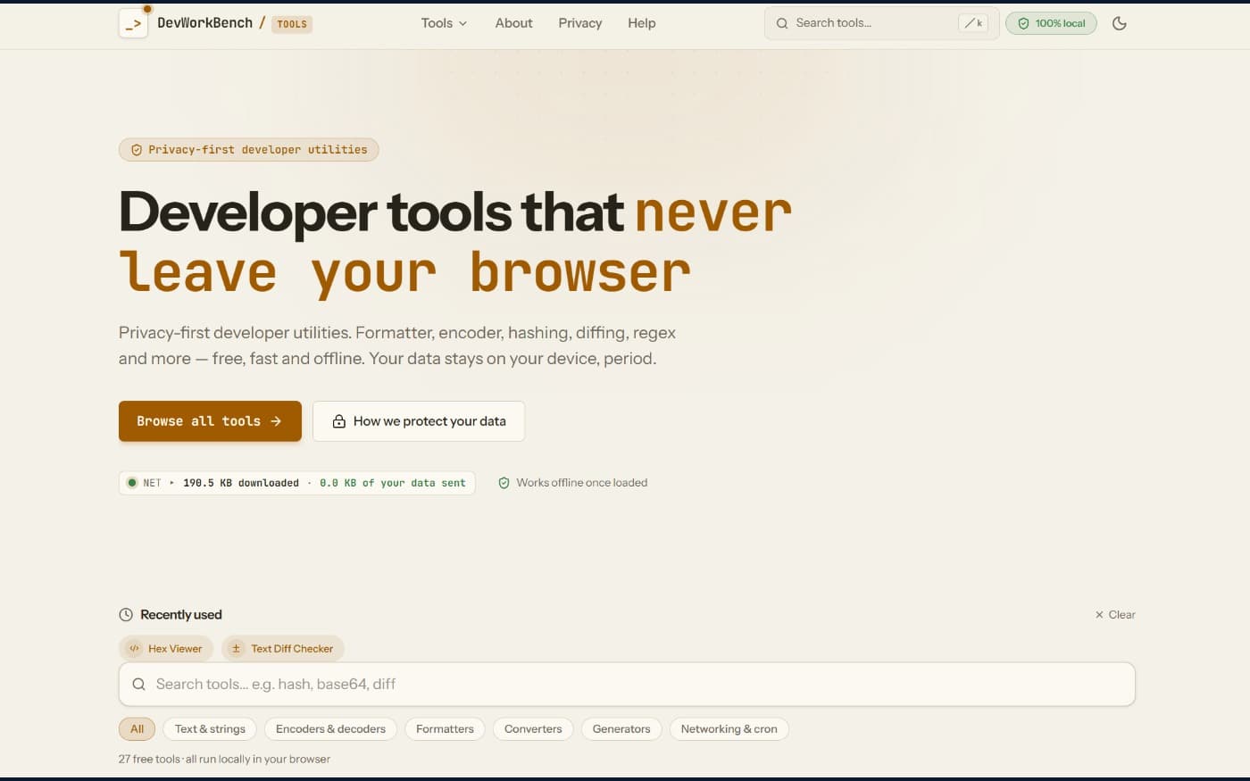
Task: Click the shield icon in the 100% local badge
Action: pyautogui.click(x=1024, y=23)
